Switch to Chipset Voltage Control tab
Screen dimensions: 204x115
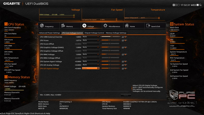pos(94,33)
